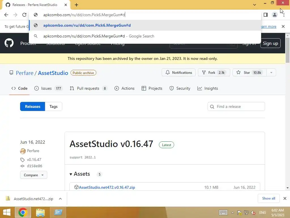This screenshot has width=290, height=218.
Task: Open the touch keyboard tray icon
Action: [x=223, y=212]
